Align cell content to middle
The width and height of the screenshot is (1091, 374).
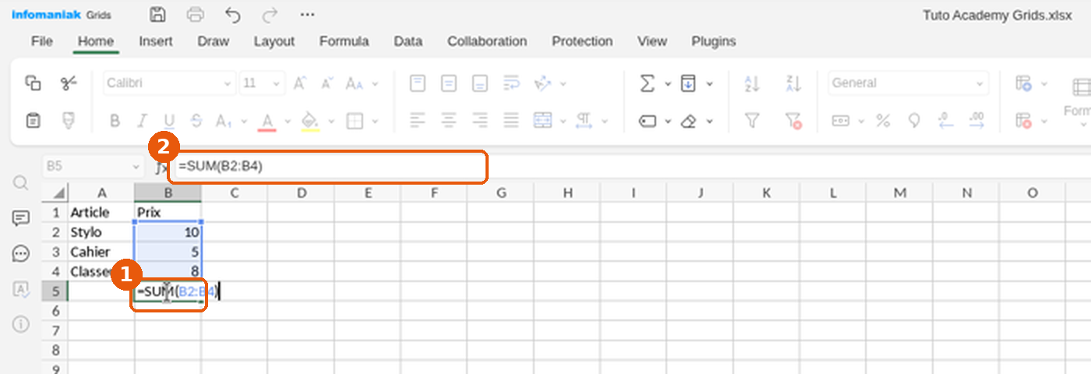point(449,83)
